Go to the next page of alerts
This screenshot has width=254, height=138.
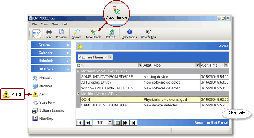125,123
